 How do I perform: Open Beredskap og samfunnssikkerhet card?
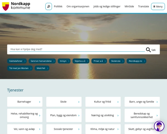(x=142, y=115)
